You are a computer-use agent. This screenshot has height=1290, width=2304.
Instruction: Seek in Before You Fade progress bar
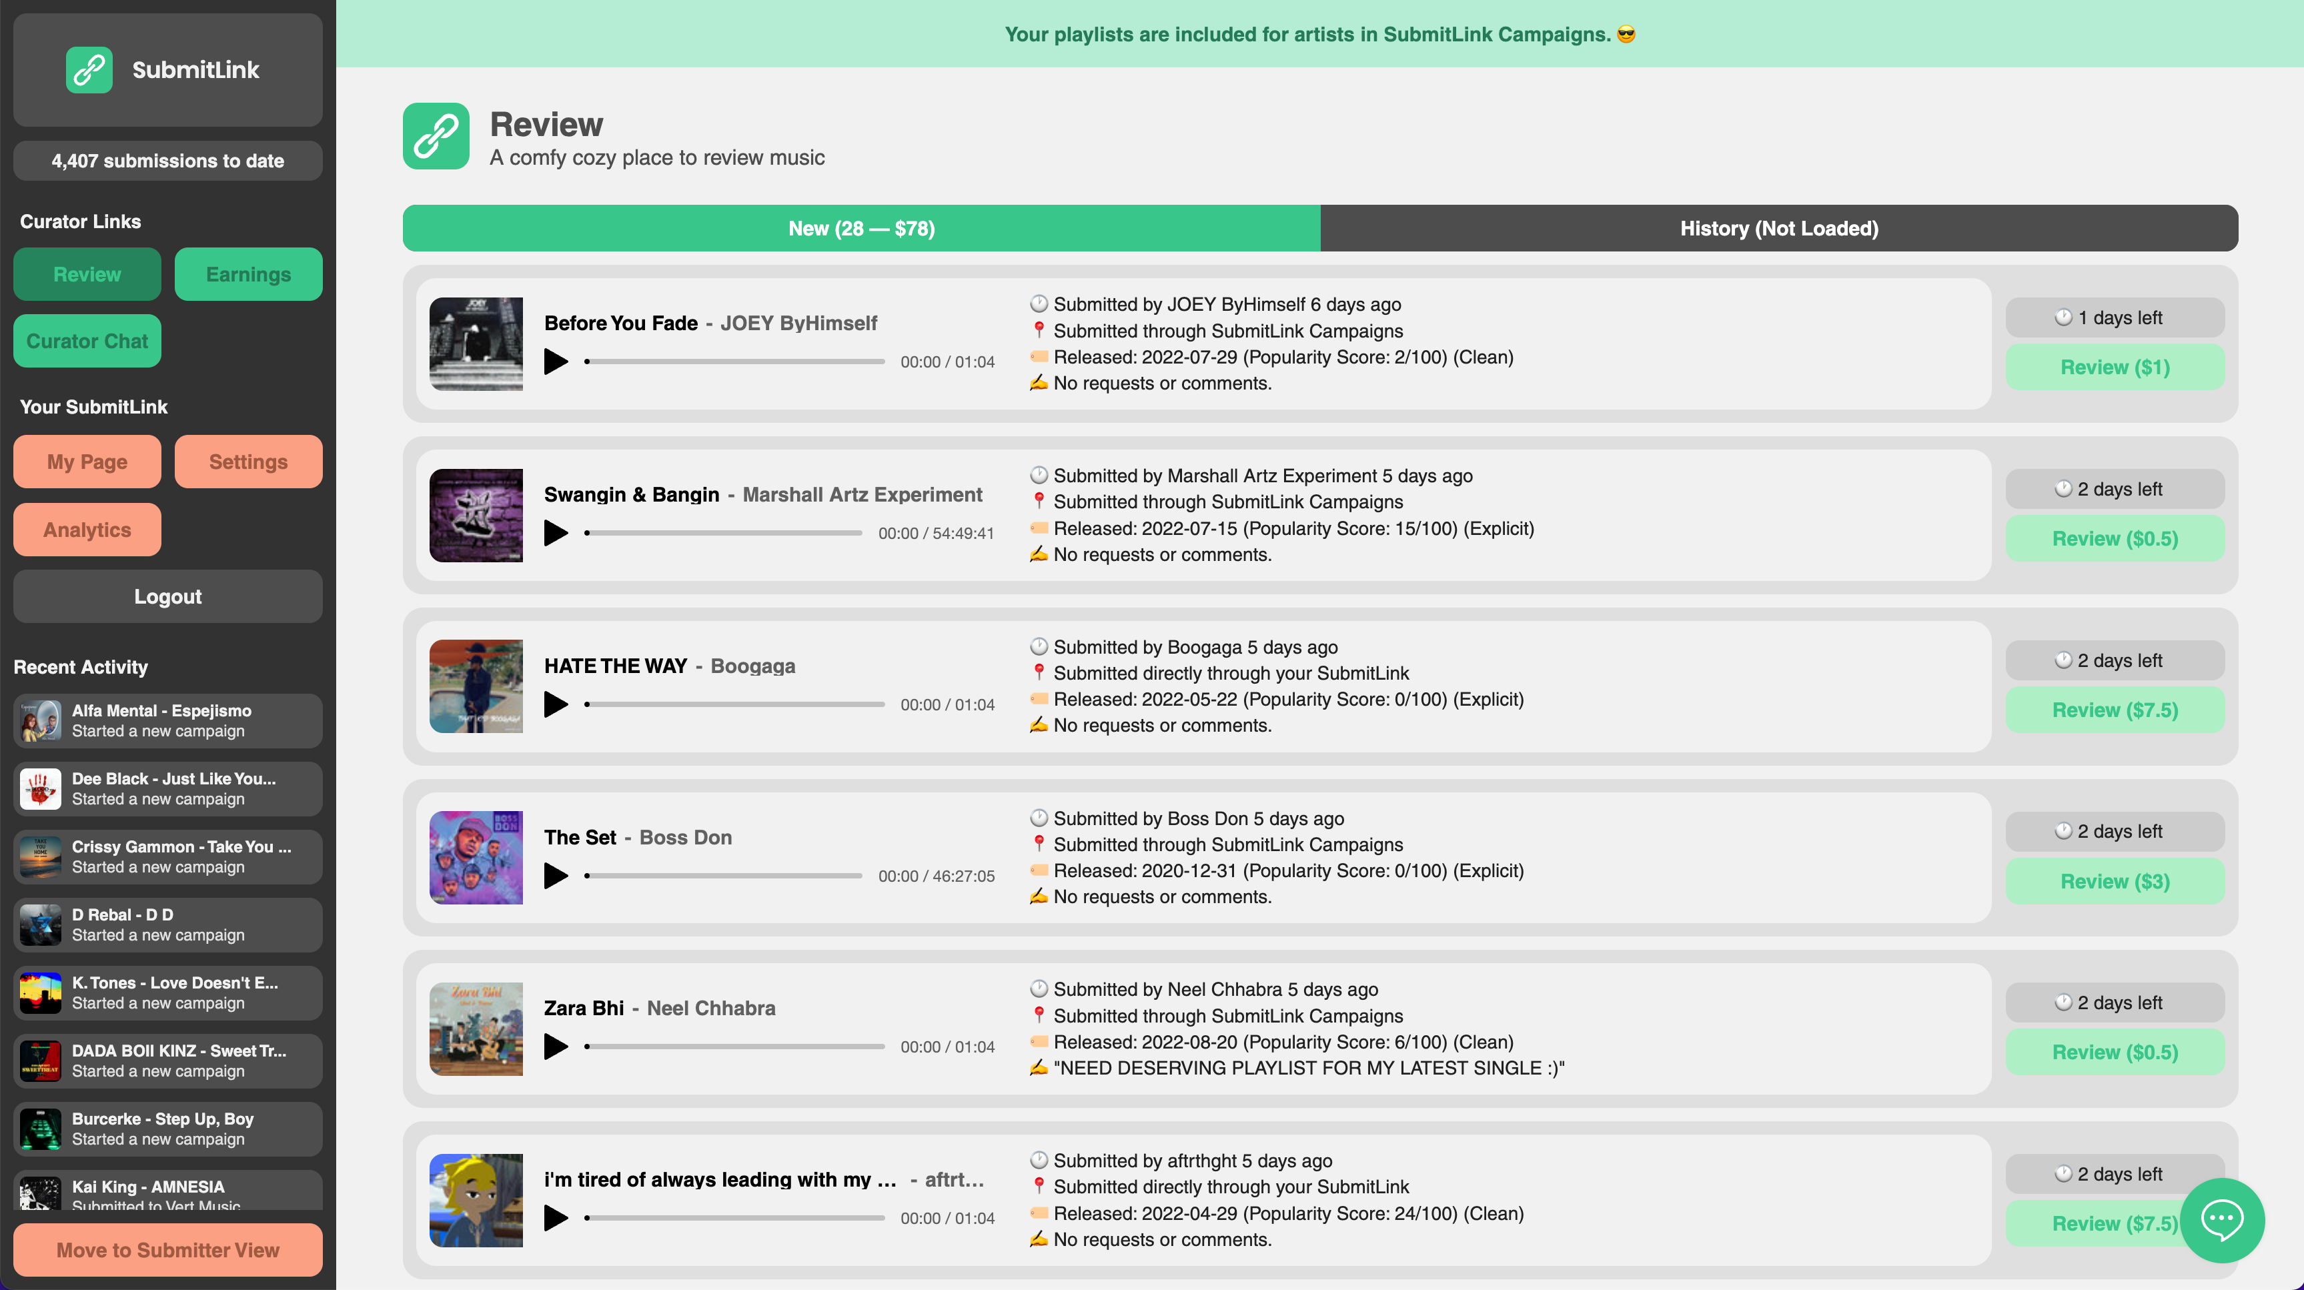coord(735,362)
